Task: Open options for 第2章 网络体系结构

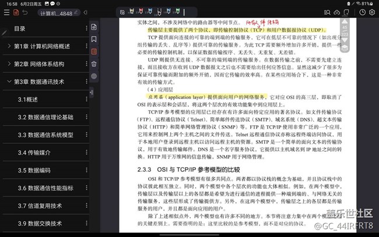Action: coord(86,63)
